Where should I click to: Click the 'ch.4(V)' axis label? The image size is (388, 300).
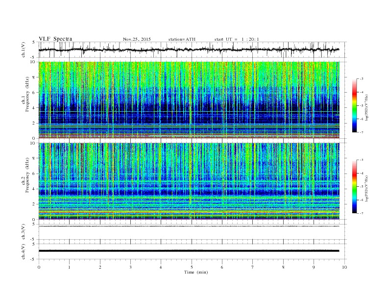point(23,251)
